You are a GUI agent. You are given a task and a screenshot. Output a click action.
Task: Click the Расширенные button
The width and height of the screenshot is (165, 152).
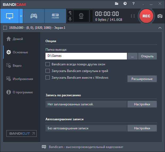(x=142, y=79)
